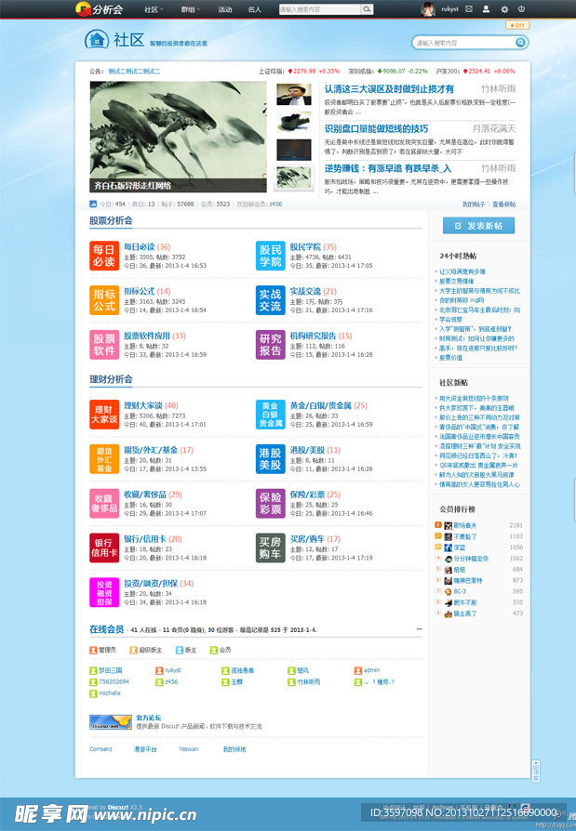Select the man portrait slideshow thumbnail
This screenshot has height=831, width=576.
coord(294,94)
